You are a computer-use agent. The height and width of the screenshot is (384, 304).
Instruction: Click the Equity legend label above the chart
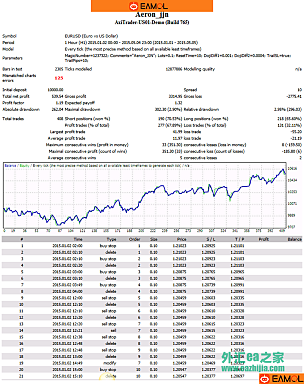click(24, 165)
